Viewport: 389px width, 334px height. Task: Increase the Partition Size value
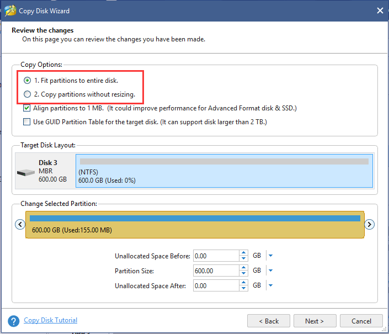[x=244, y=268]
